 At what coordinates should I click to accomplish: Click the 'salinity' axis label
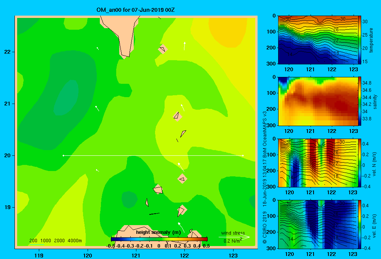pyautogui.click(x=375, y=102)
